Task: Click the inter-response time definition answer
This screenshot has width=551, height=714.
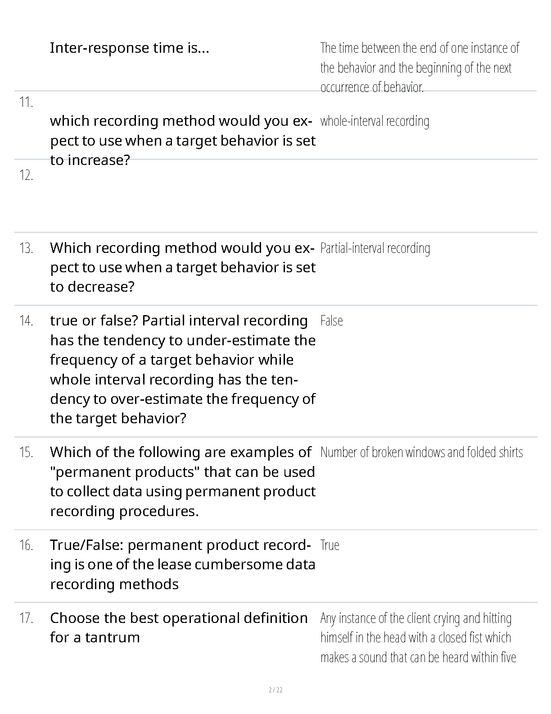Action: pyautogui.click(x=419, y=67)
